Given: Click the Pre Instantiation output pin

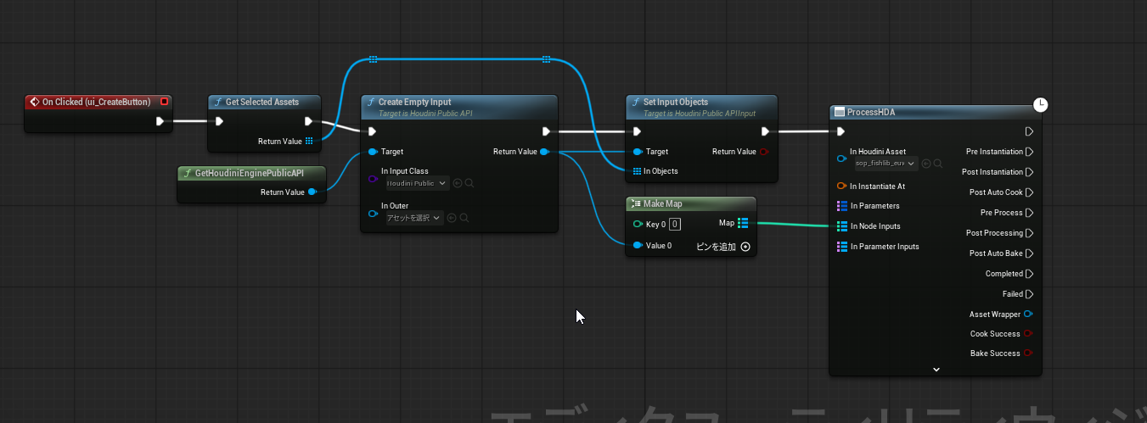Looking at the screenshot, I should pyautogui.click(x=1029, y=152).
